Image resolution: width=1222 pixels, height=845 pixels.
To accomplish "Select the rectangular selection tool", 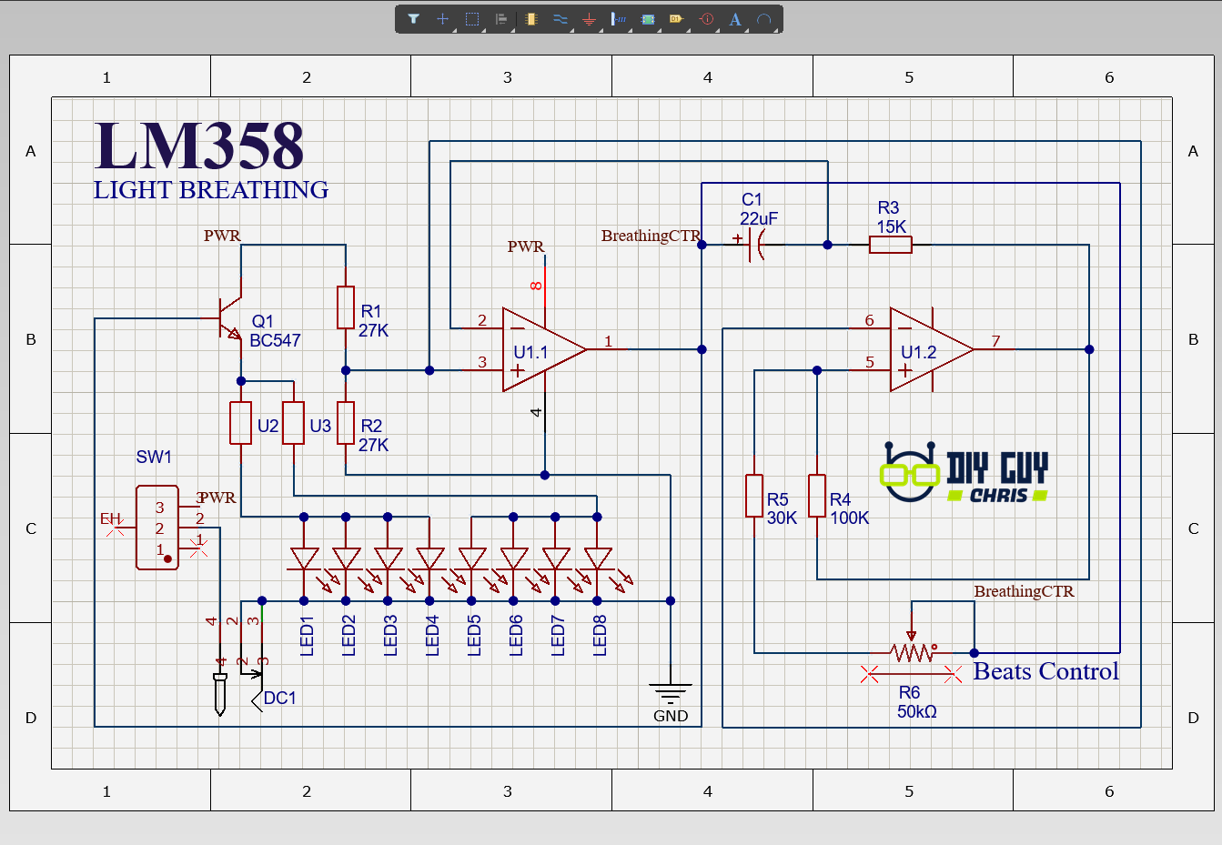I will click(471, 18).
